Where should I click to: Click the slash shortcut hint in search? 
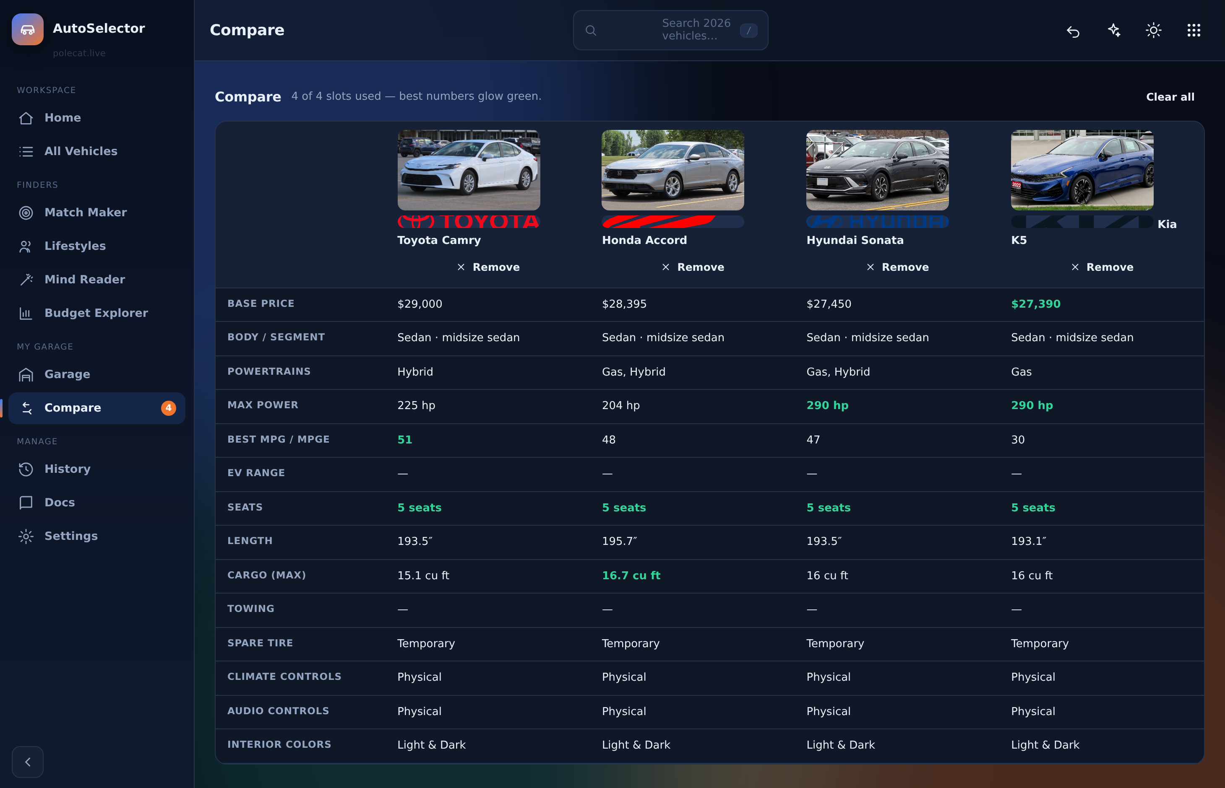coord(749,30)
